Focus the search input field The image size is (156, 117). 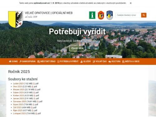click(128, 15)
